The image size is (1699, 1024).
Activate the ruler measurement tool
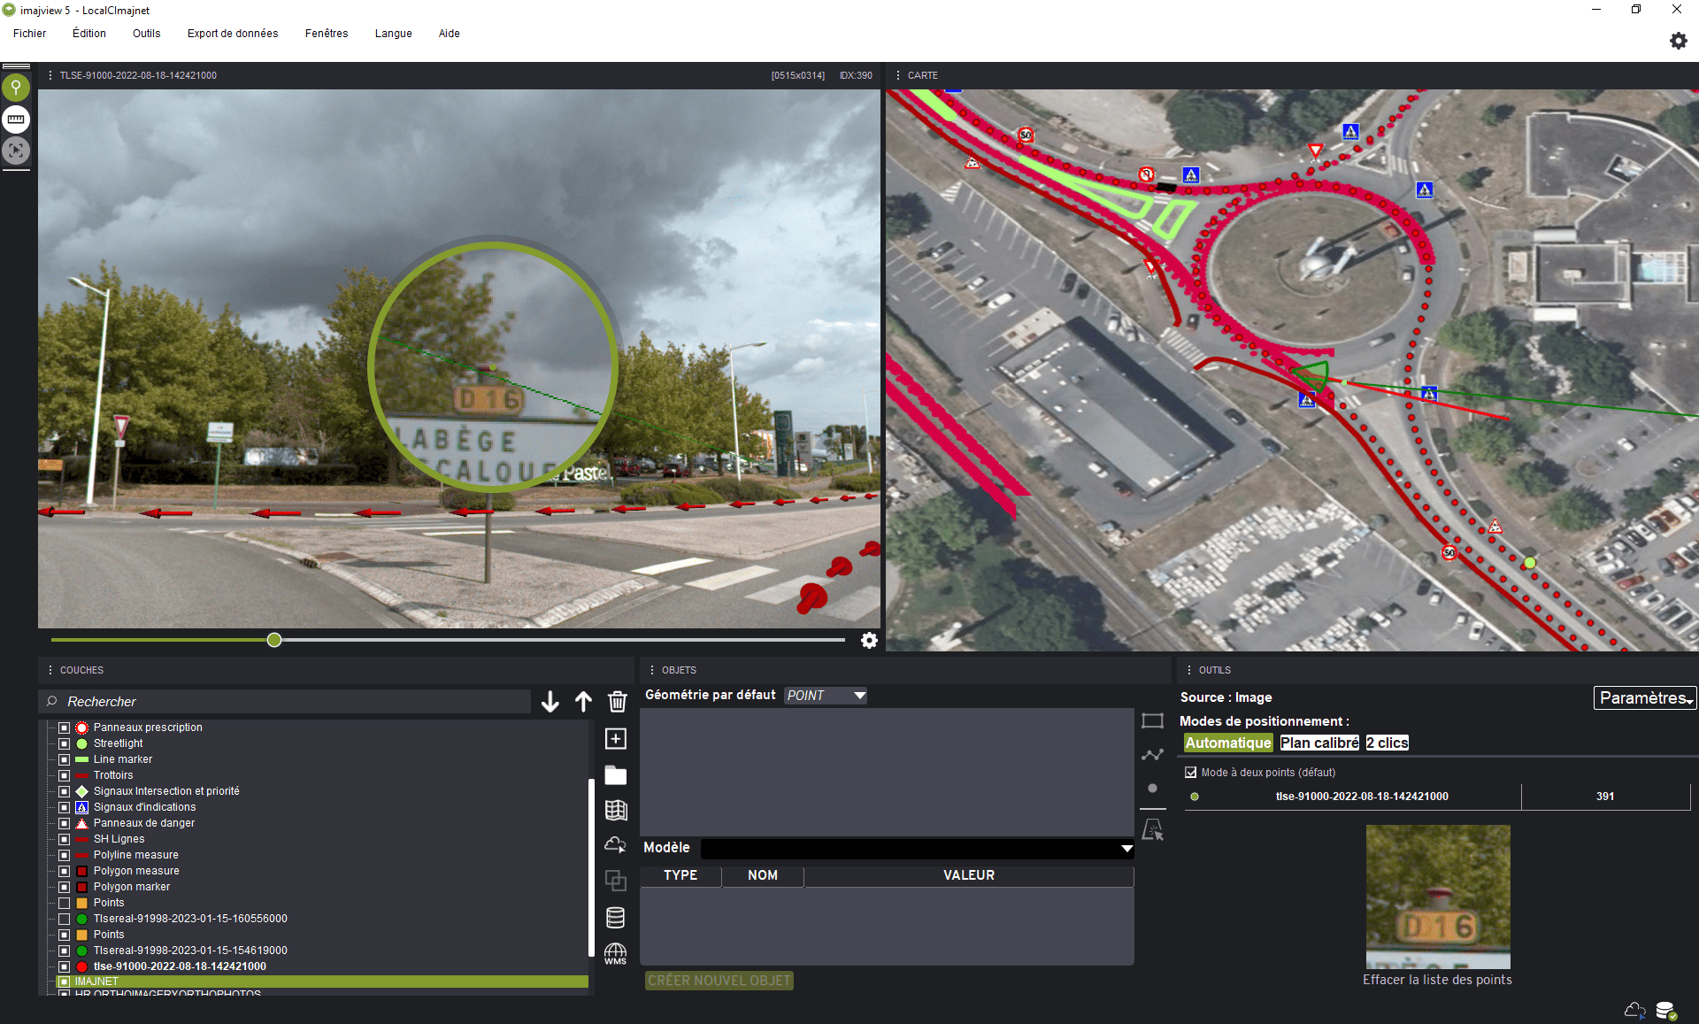16,119
